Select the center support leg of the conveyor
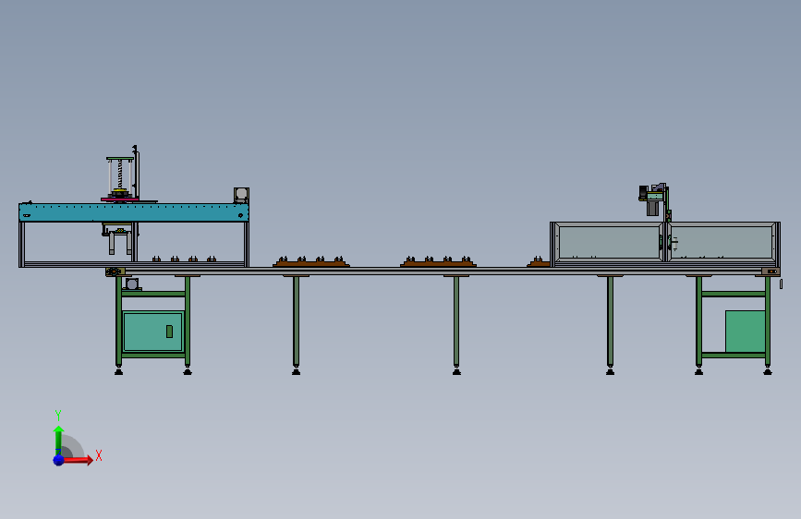This screenshot has width=801, height=519. pos(456,325)
